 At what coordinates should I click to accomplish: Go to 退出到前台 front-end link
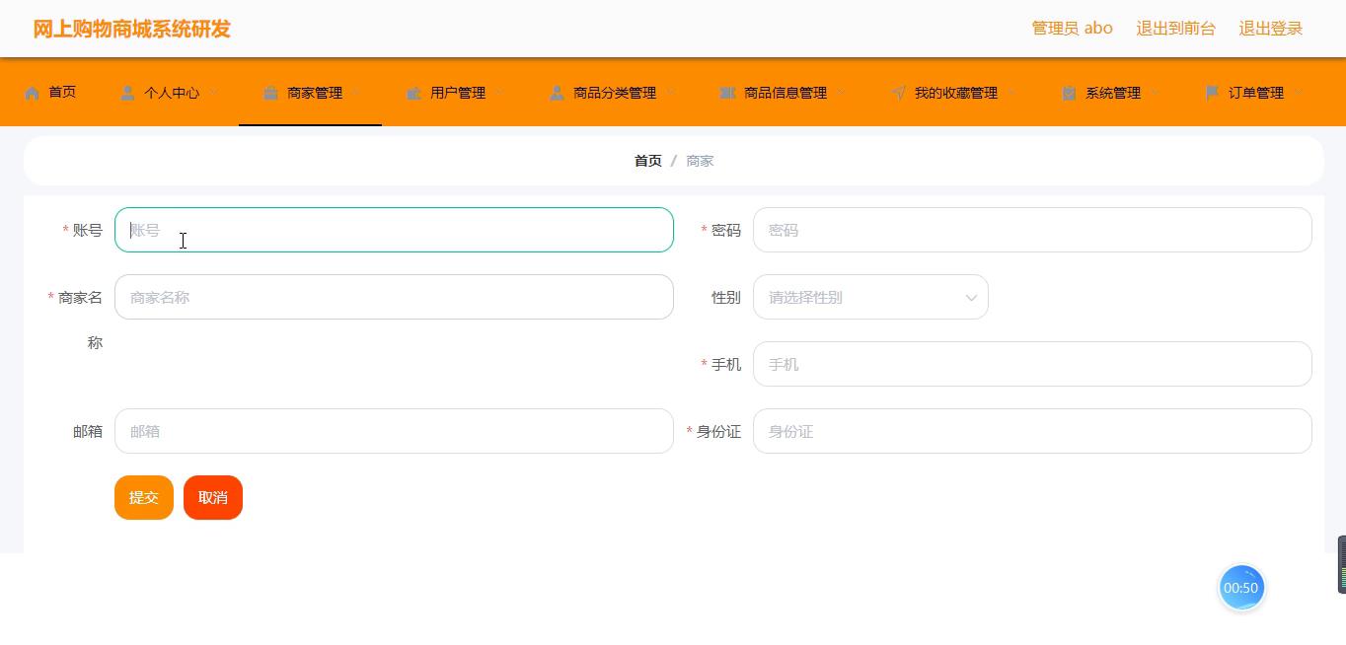coord(1175,29)
